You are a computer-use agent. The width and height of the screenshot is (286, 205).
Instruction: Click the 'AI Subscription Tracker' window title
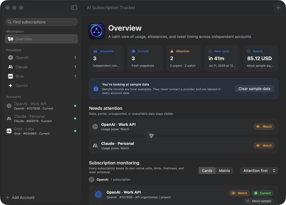point(111,8)
